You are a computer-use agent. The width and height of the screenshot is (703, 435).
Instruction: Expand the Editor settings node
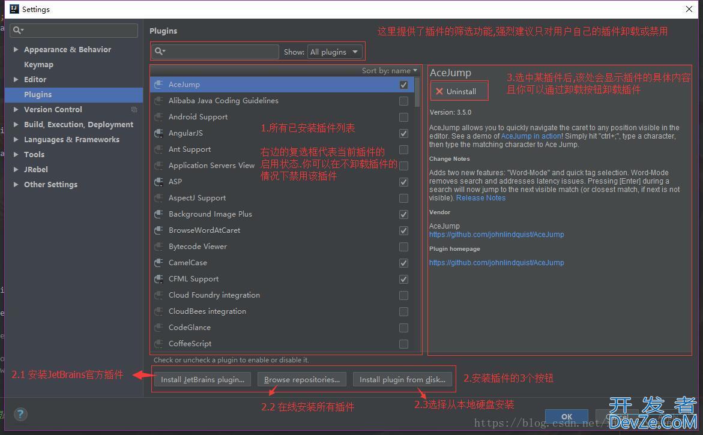click(x=16, y=79)
